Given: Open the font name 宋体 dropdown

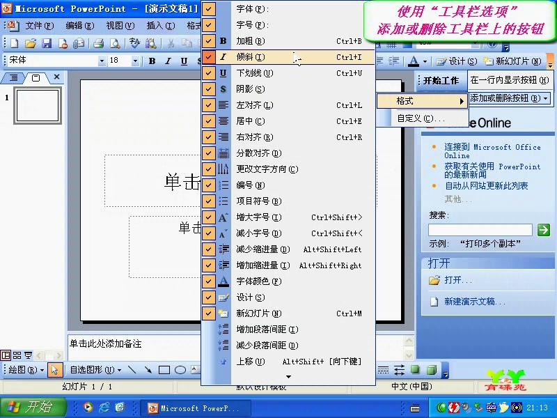Looking at the screenshot, I should (x=102, y=61).
